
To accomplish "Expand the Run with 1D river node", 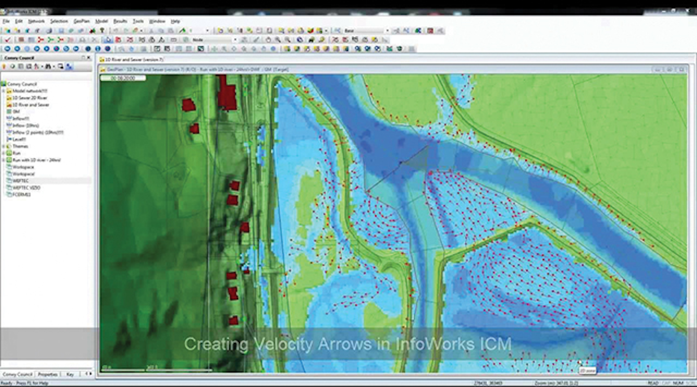I will [x=4, y=160].
